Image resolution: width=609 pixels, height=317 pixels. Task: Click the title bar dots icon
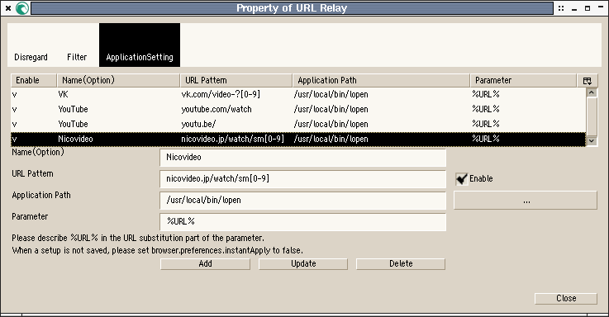(561, 8)
